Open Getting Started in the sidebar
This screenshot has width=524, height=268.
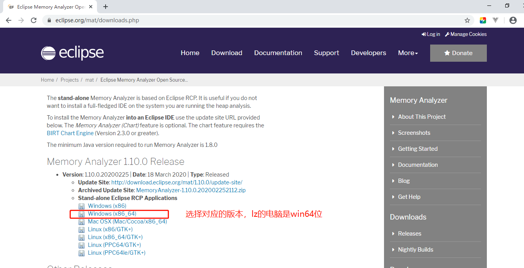(x=418, y=149)
